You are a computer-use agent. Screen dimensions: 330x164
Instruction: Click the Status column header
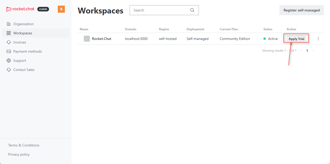click(x=268, y=29)
